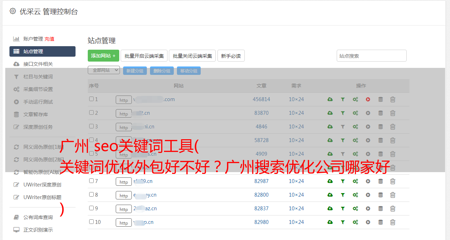Open 接口文件相关 sidebar item
This screenshot has height=240, width=450.
coord(38,64)
